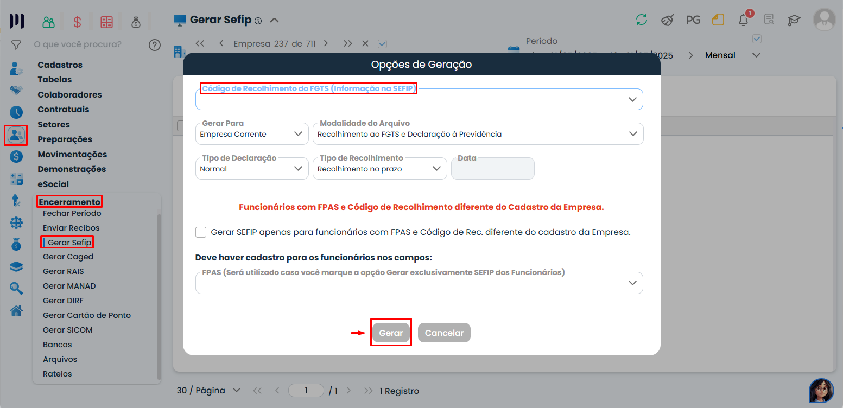Open the Tipo de Declaração dropdown

[252, 169]
